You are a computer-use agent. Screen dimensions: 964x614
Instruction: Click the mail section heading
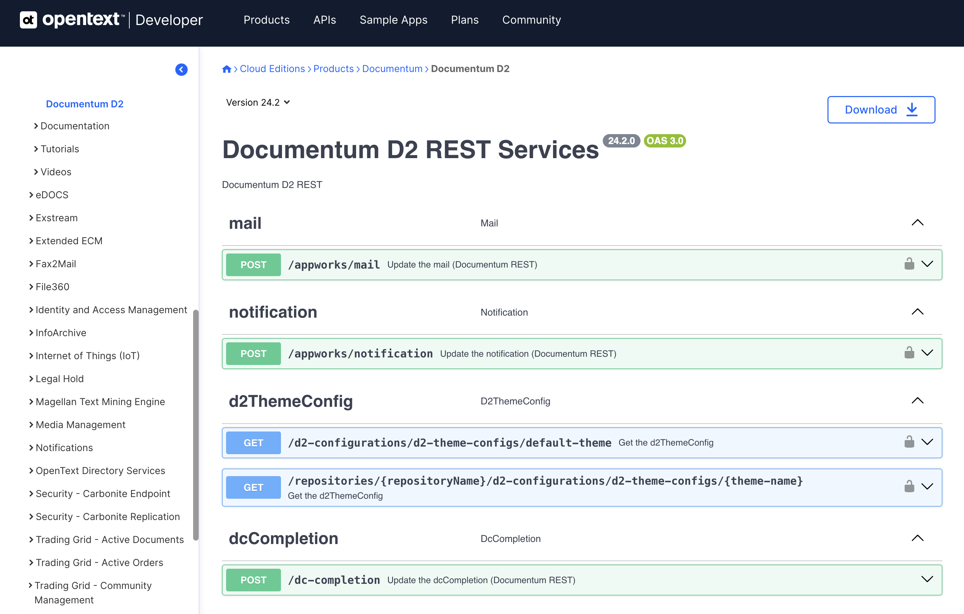[x=245, y=223]
